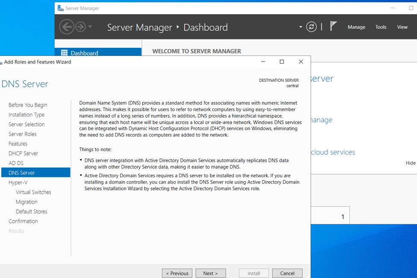417x278 pixels.
Task: Open the Tools menu
Action: click(381, 27)
